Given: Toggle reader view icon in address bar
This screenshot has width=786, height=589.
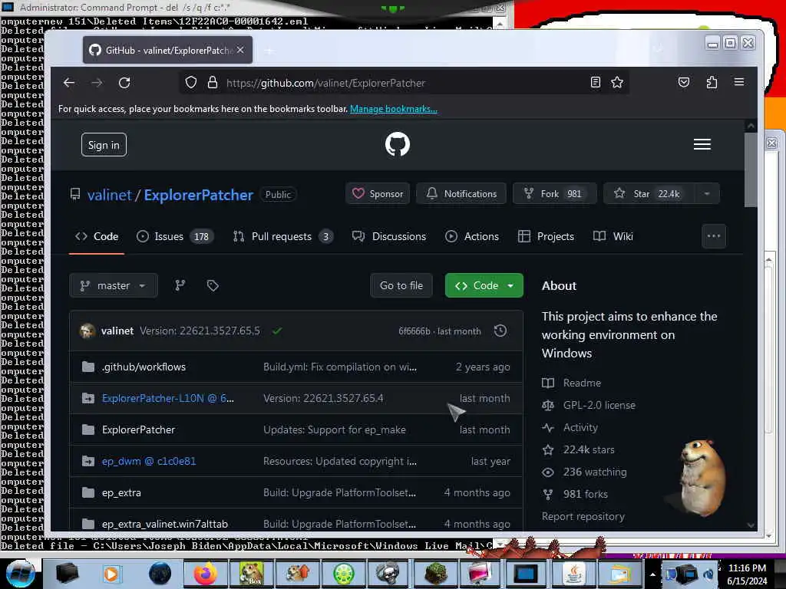Looking at the screenshot, I should (x=595, y=82).
